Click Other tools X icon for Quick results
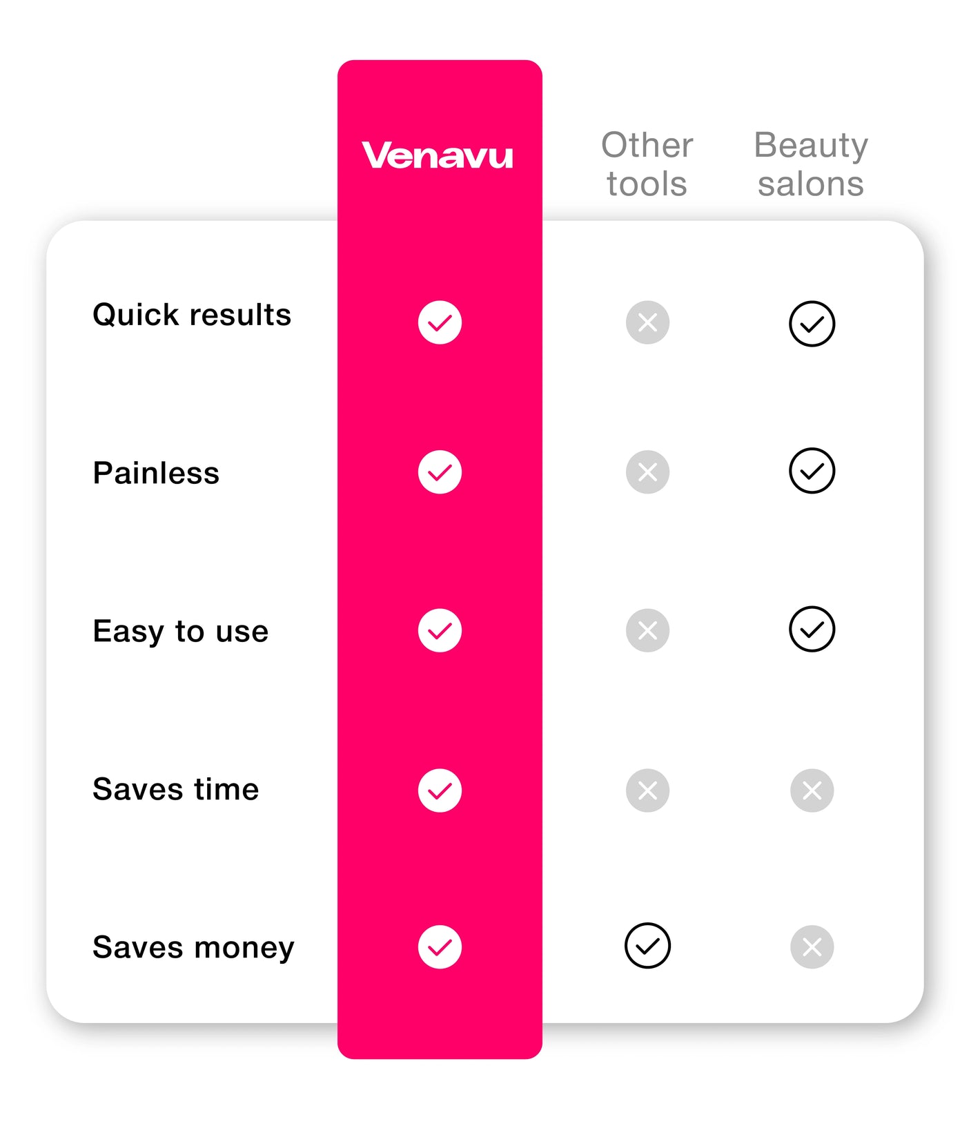 (647, 322)
